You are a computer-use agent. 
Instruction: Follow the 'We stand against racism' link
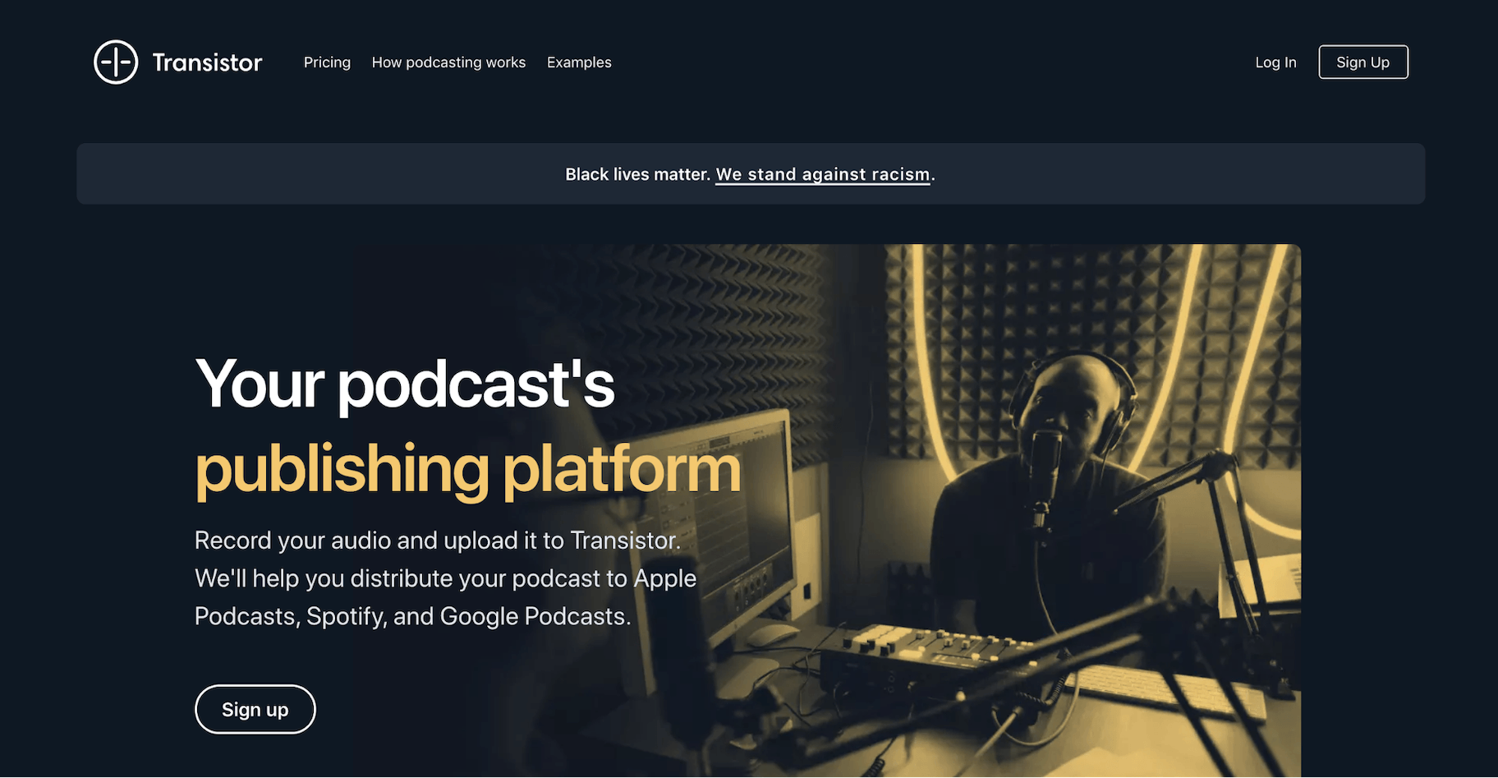(823, 174)
